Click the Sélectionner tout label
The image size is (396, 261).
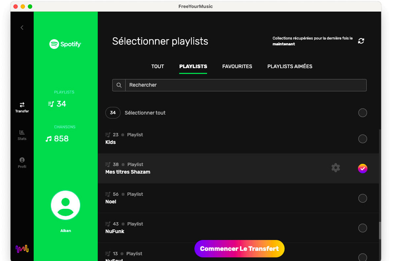click(145, 113)
